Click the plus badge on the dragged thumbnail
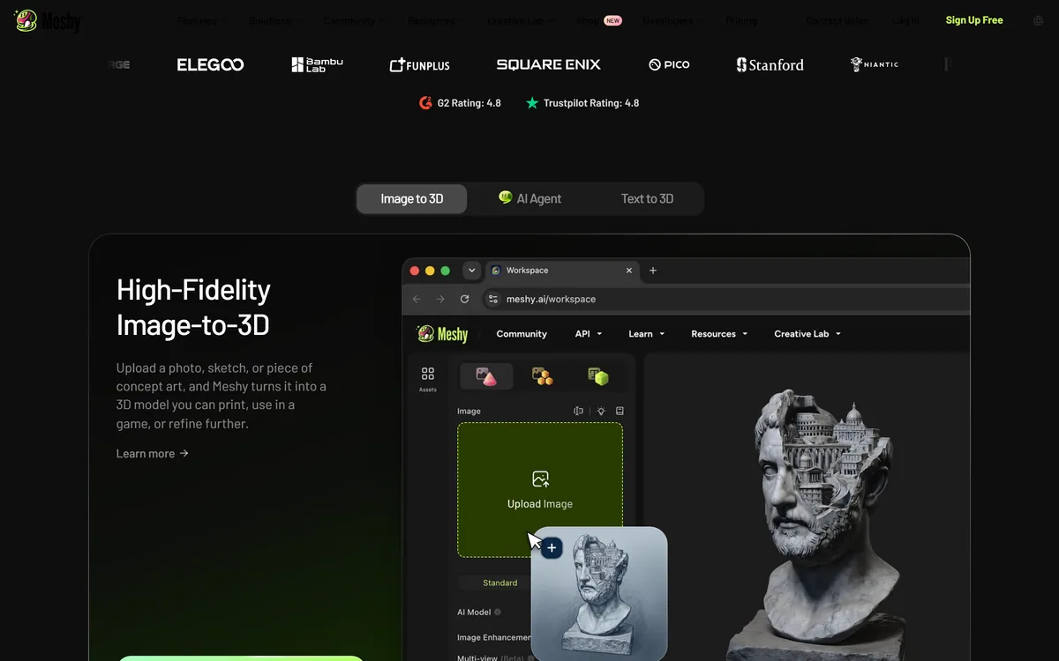 552,548
